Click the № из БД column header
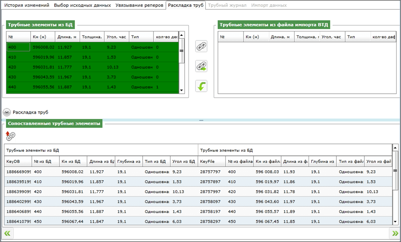 [x=45, y=161]
